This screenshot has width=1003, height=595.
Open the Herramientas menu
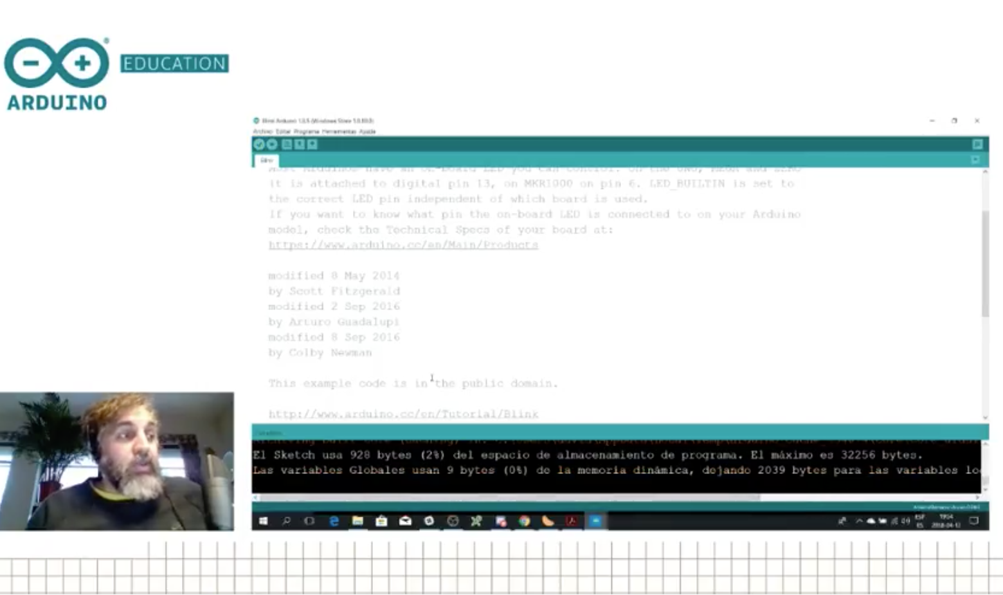pyautogui.click(x=339, y=131)
